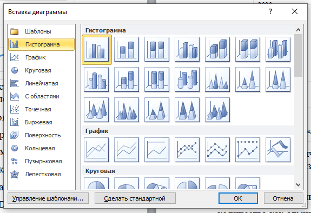Choose the second Круговая chart thumbnail

tap(127, 183)
